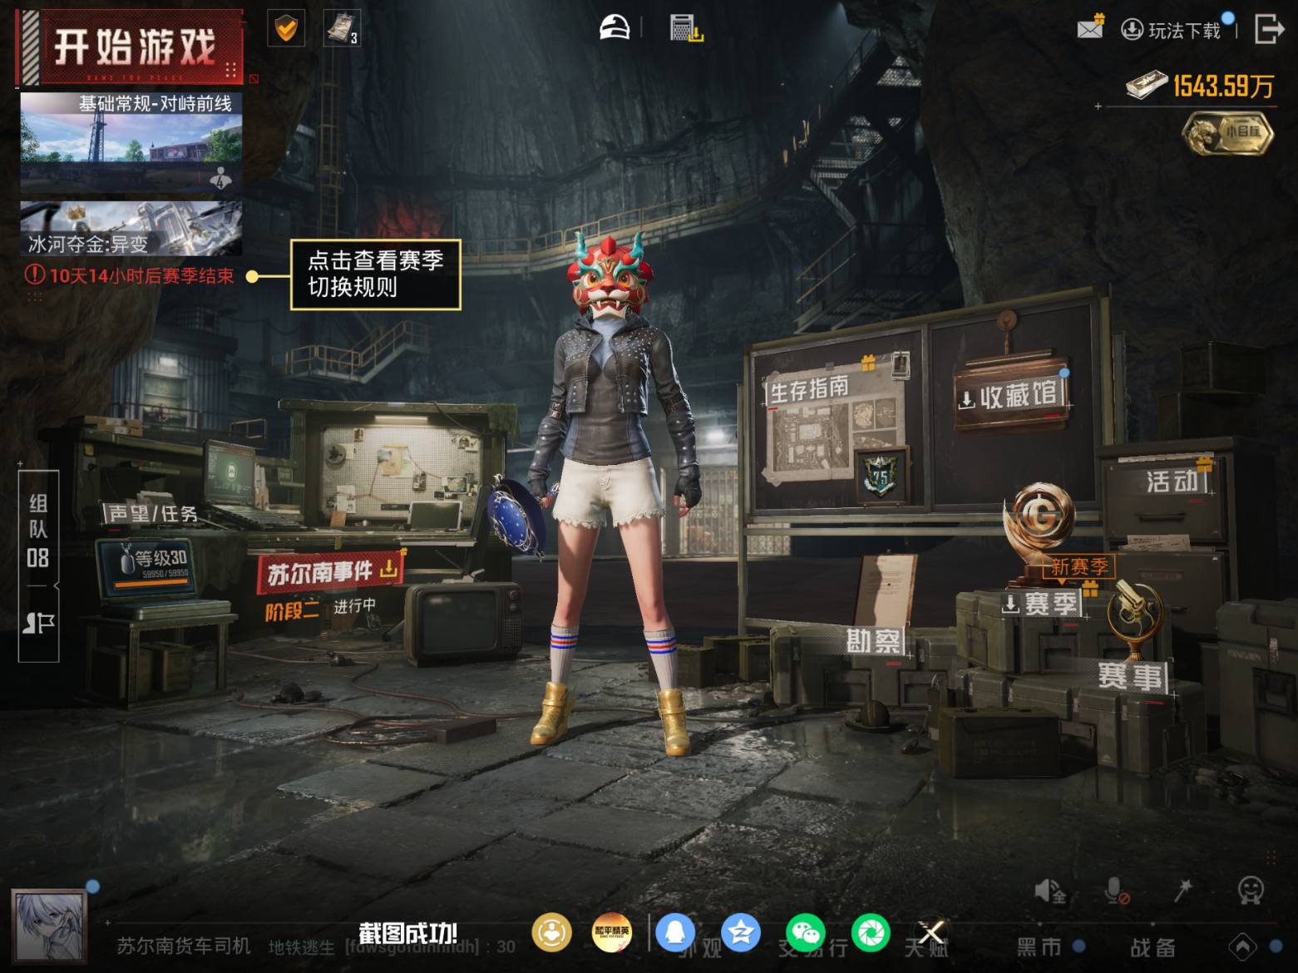This screenshot has height=973, width=1298.
Task: Click the 1543.59万 currency balance
Action: pyautogui.click(x=1200, y=86)
